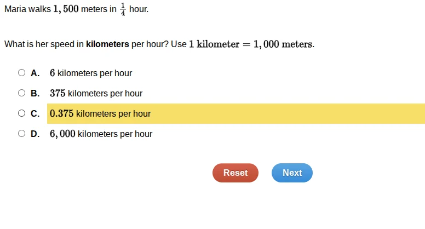Click the bold letter C label

click(35, 113)
